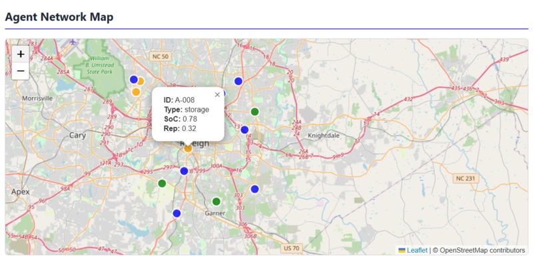
Task: Click the northernmost blue marker east of NC 50
Action: pyautogui.click(x=239, y=81)
